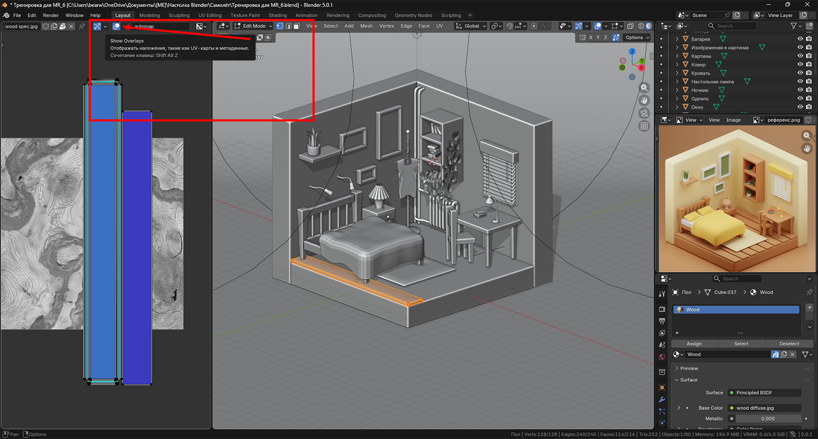Open the World properties globe tab
Image resolution: width=818 pixels, height=439 pixels.
[x=662, y=357]
